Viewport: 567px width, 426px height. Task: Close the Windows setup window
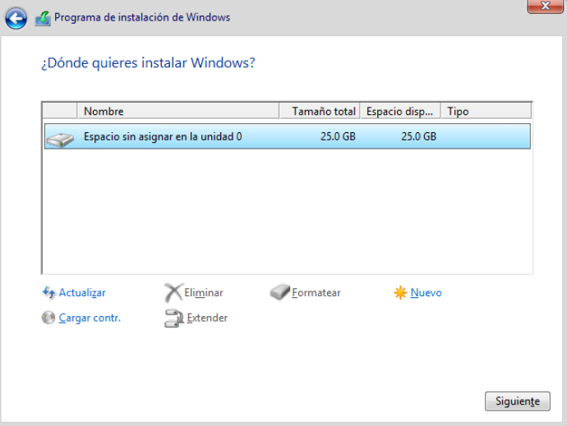tap(545, 6)
